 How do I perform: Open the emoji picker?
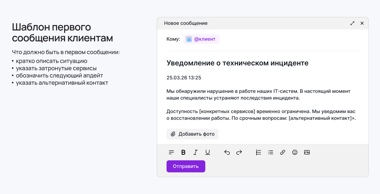pos(295,152)
